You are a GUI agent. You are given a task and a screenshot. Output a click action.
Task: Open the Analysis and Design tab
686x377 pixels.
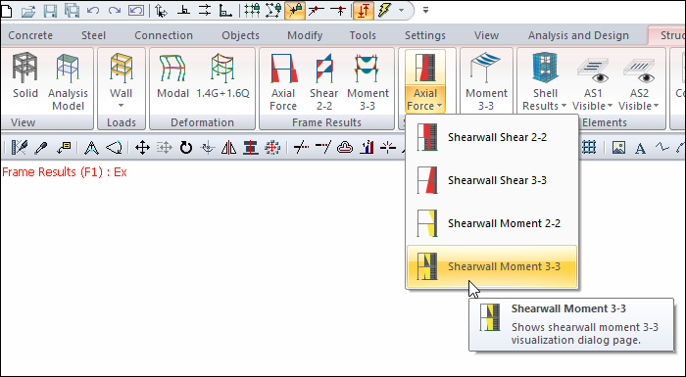578,35
